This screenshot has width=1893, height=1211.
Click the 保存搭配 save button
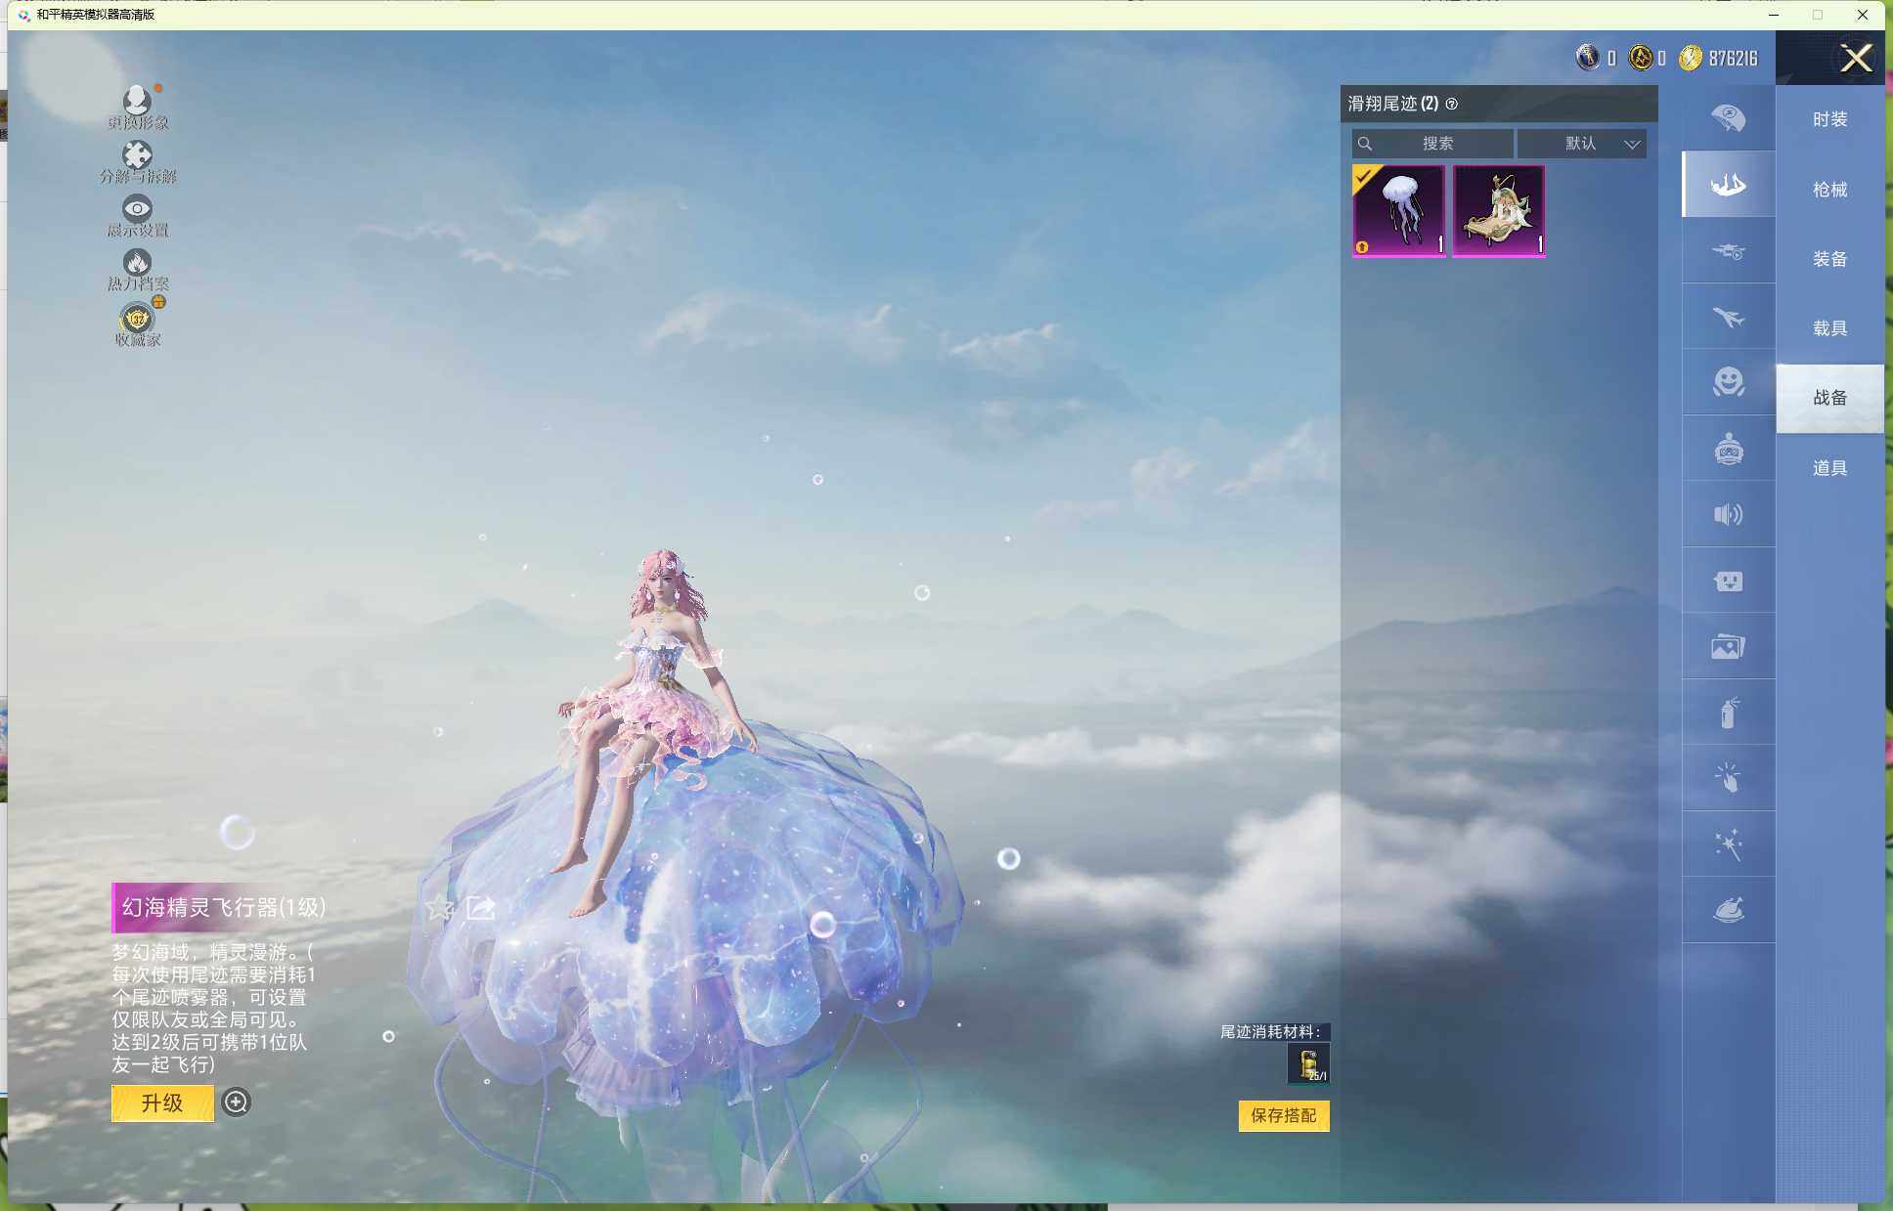[1283, 1115]
